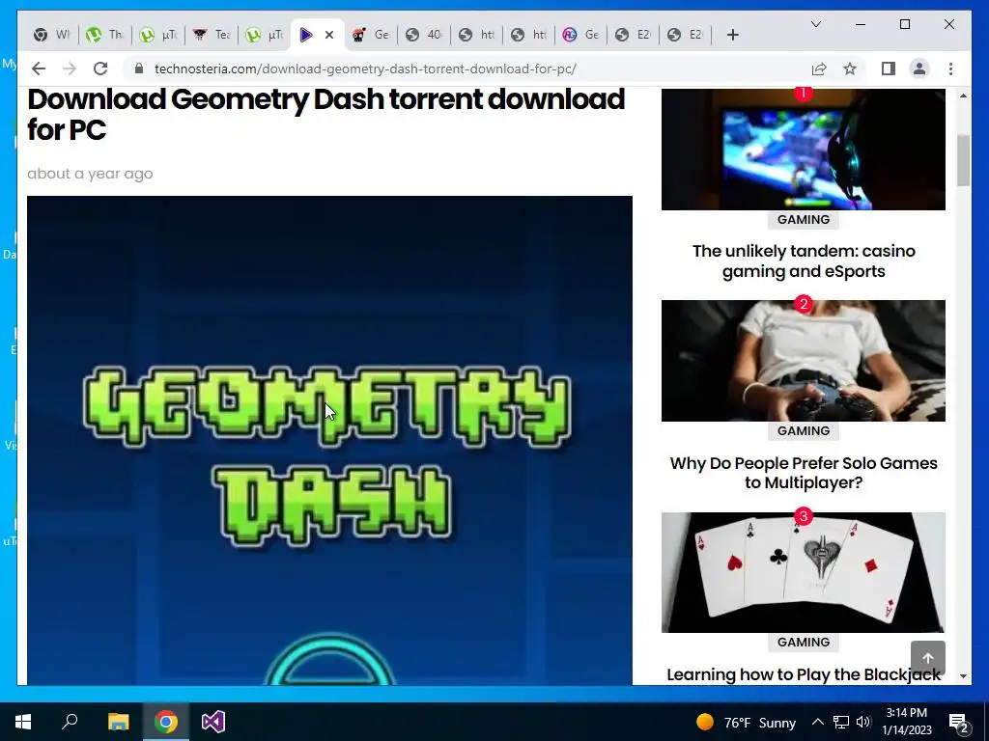Open the Windows Start menu
Screen dimensions: 989x741
coord(23,722)
